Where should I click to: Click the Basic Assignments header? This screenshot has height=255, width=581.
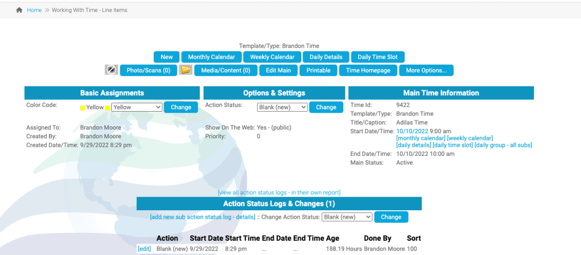click(x=112, y=93)
